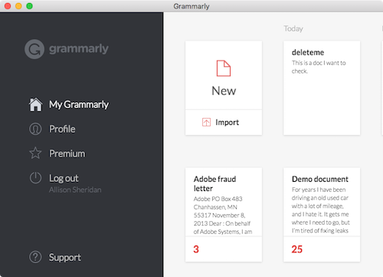Click the Import button label
Image resolution: width=383 pixels, height=277 pixels.
228,122
